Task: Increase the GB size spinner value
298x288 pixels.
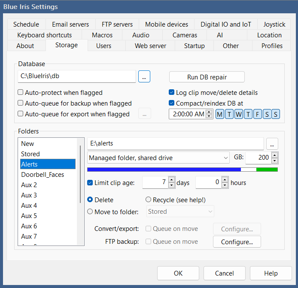Action: (x=275, y=155)
